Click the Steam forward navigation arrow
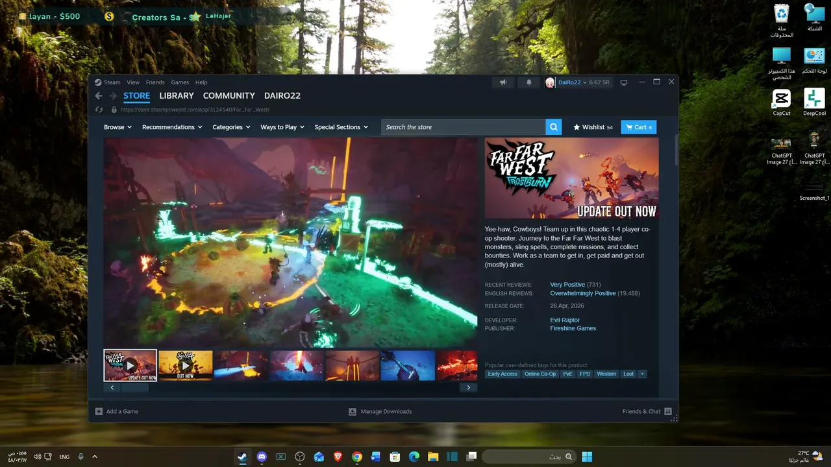This screenshot has height=467, width=831. pos(113,96)
